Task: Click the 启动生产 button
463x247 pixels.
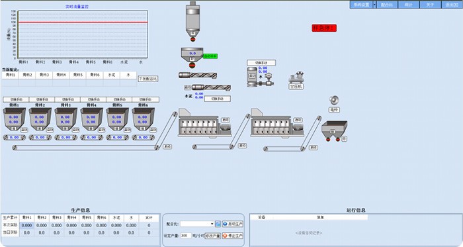Action: tap(233, 224)
